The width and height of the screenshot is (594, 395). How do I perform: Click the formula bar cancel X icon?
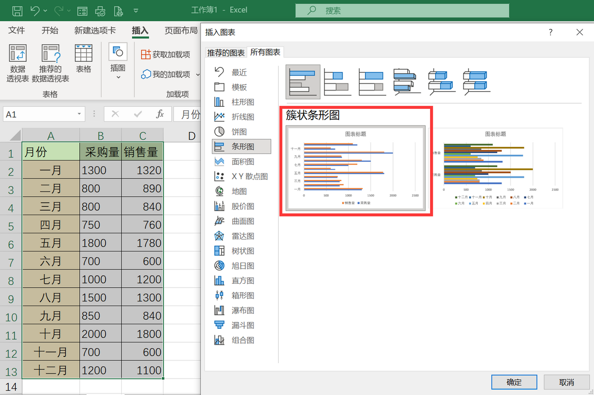115,114
